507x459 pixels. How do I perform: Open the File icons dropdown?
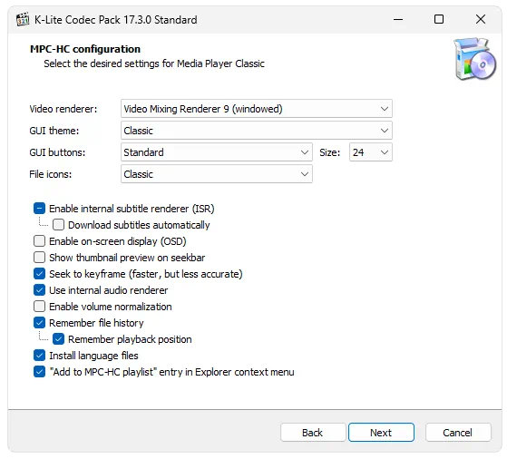coord(217,174)
